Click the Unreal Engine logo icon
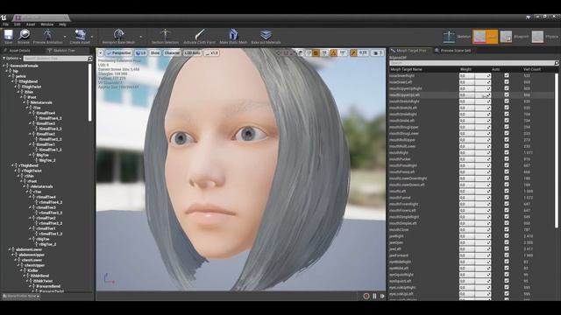The height and width of the screenshot is (315, 561). [4, 17]
